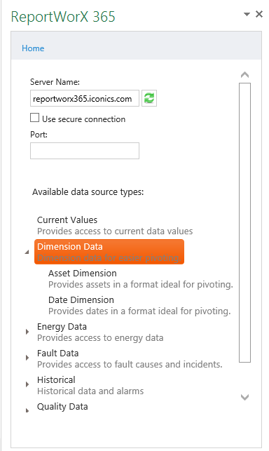Collapse the Dimension Data tree node
The width and height of the screenshot is (269, 451).
[27, 253]
